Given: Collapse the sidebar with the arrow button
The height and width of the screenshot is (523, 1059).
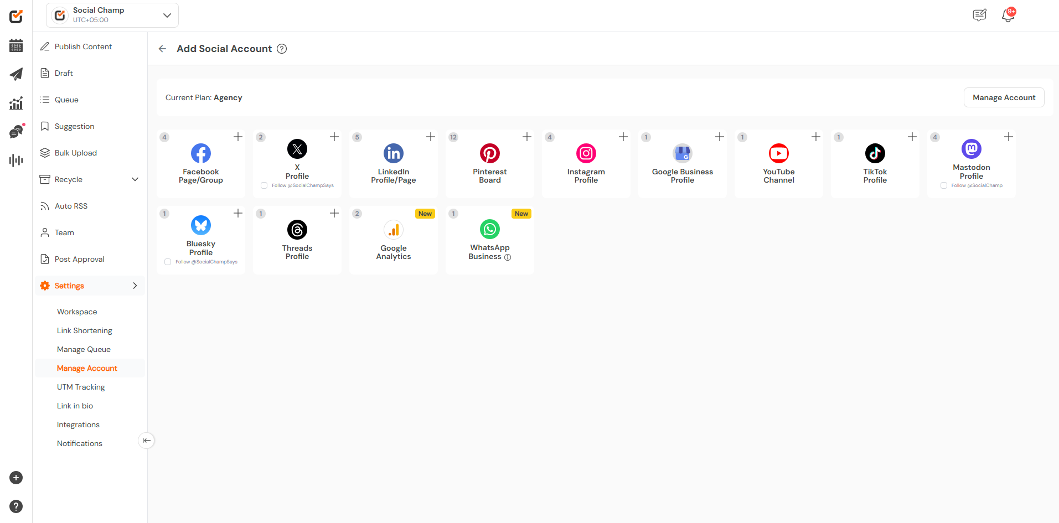Looking at the screenshot, I should point(146,441).
